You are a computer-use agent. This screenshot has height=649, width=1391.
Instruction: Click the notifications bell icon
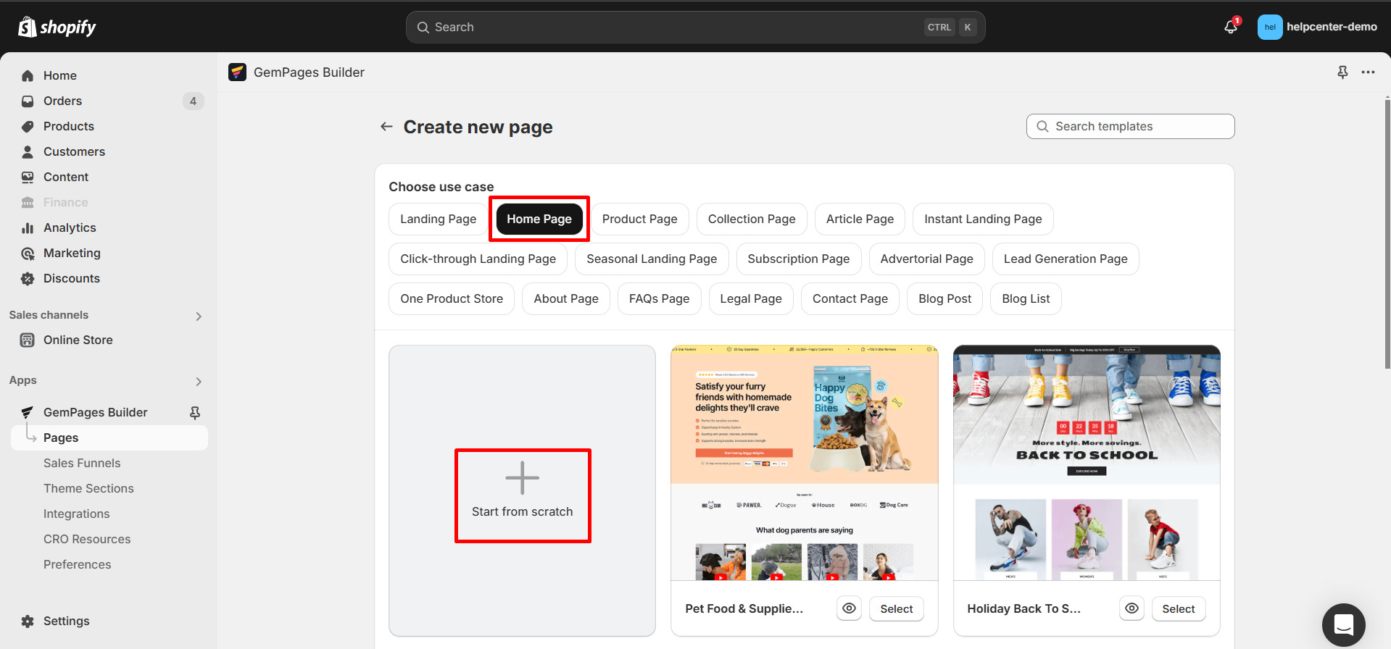point(1230,27)
